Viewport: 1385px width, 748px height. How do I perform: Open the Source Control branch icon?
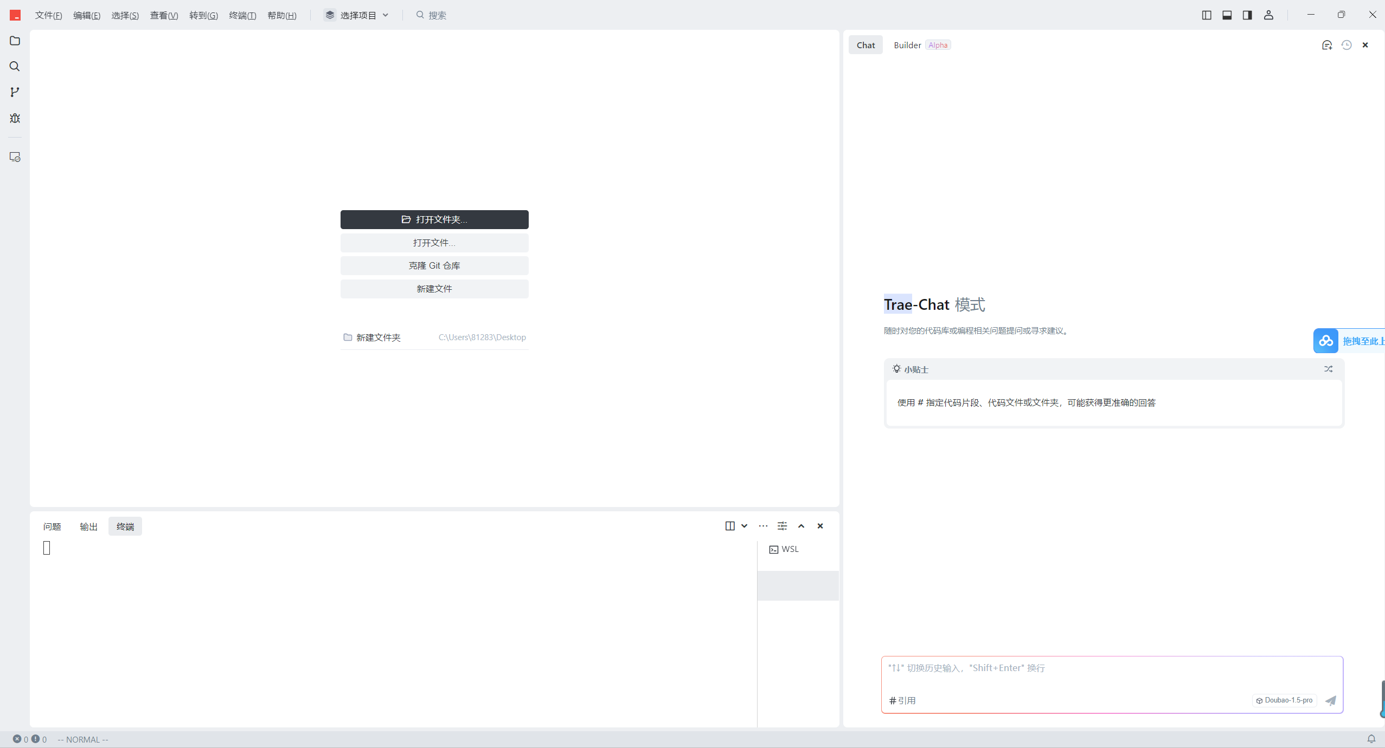[15, 92]
